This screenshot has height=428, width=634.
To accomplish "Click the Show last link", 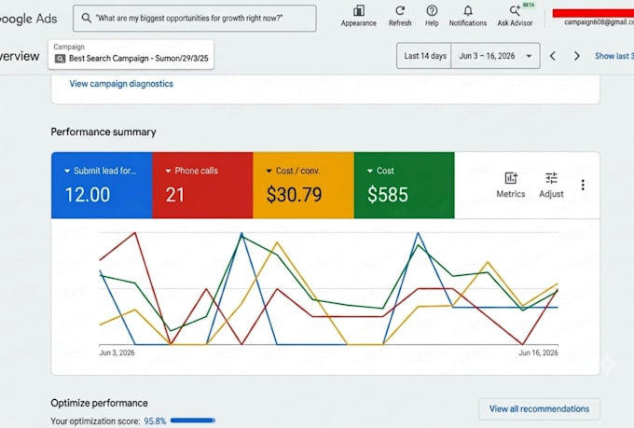I will pos(613,56).
